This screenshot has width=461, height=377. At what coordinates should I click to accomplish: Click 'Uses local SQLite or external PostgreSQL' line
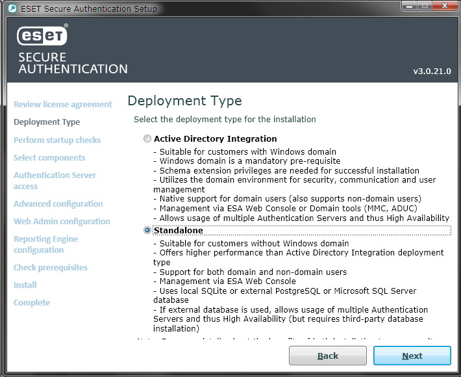pos(284,296)
